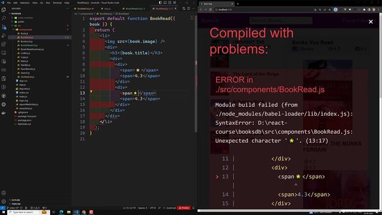Switch to the StudiedList.js editor tab

tap(84, 8)
